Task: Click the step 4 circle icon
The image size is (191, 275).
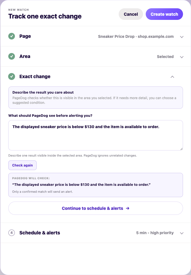Action: (x=12, y=233)
